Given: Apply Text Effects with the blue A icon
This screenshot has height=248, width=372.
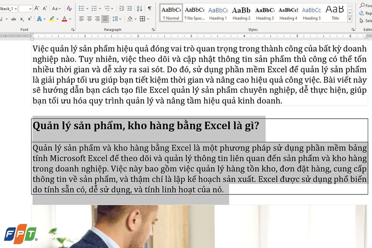Looking at the screenshot, I should click(39, 19).
